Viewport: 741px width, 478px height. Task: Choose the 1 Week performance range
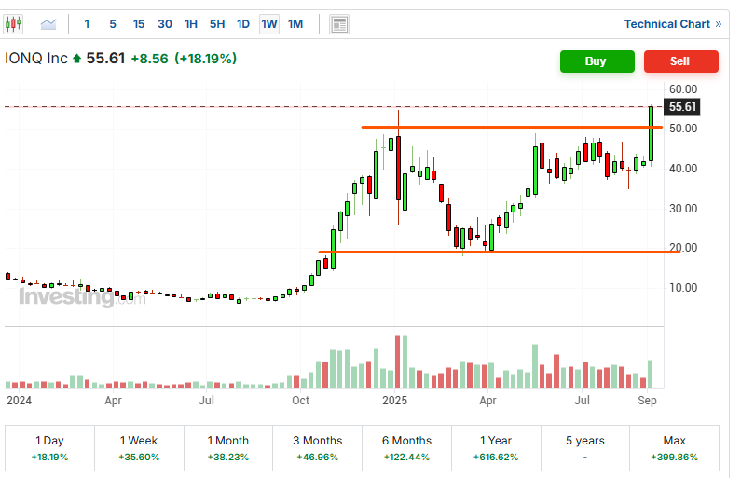(139, 448)
